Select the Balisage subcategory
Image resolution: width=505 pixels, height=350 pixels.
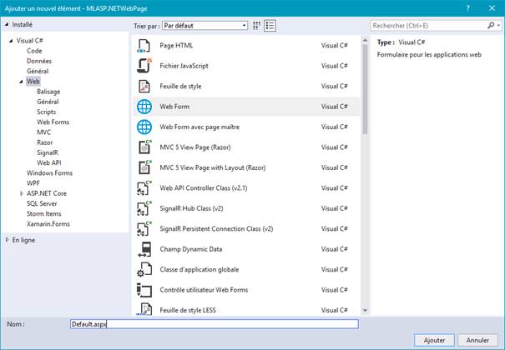48,92
